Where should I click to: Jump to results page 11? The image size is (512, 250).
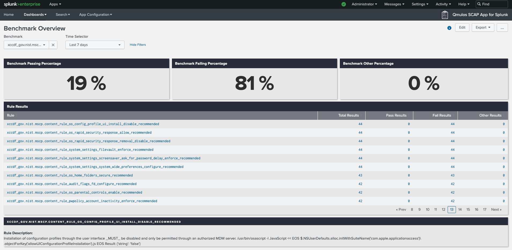[x=436, y=210]
